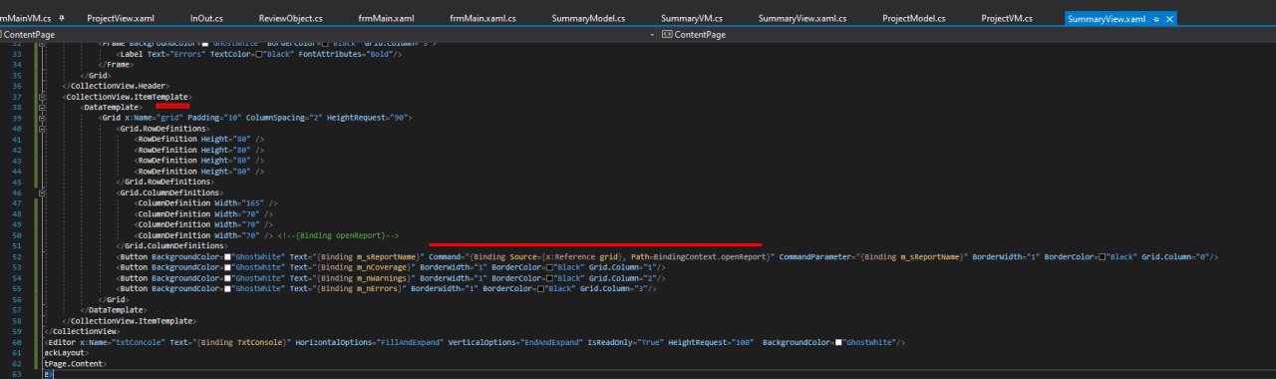Switch to ReviewObject.cs tab

pos(290,19)
